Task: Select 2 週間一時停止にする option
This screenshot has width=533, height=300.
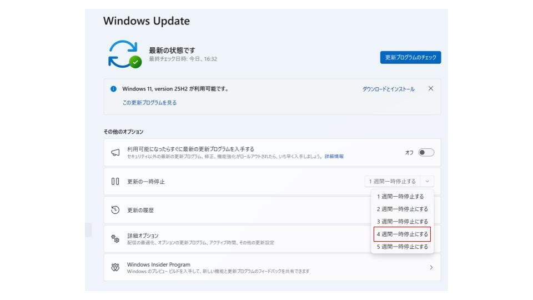Action: (x=402, y=209)
